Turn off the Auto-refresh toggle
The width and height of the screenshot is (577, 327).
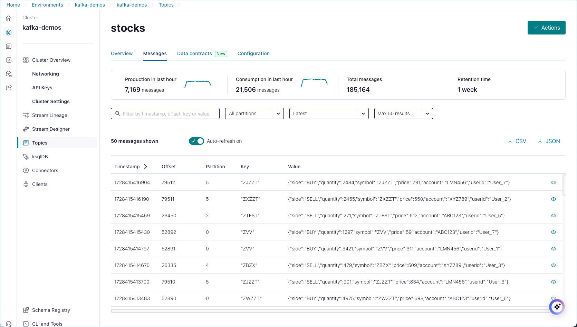196,141
